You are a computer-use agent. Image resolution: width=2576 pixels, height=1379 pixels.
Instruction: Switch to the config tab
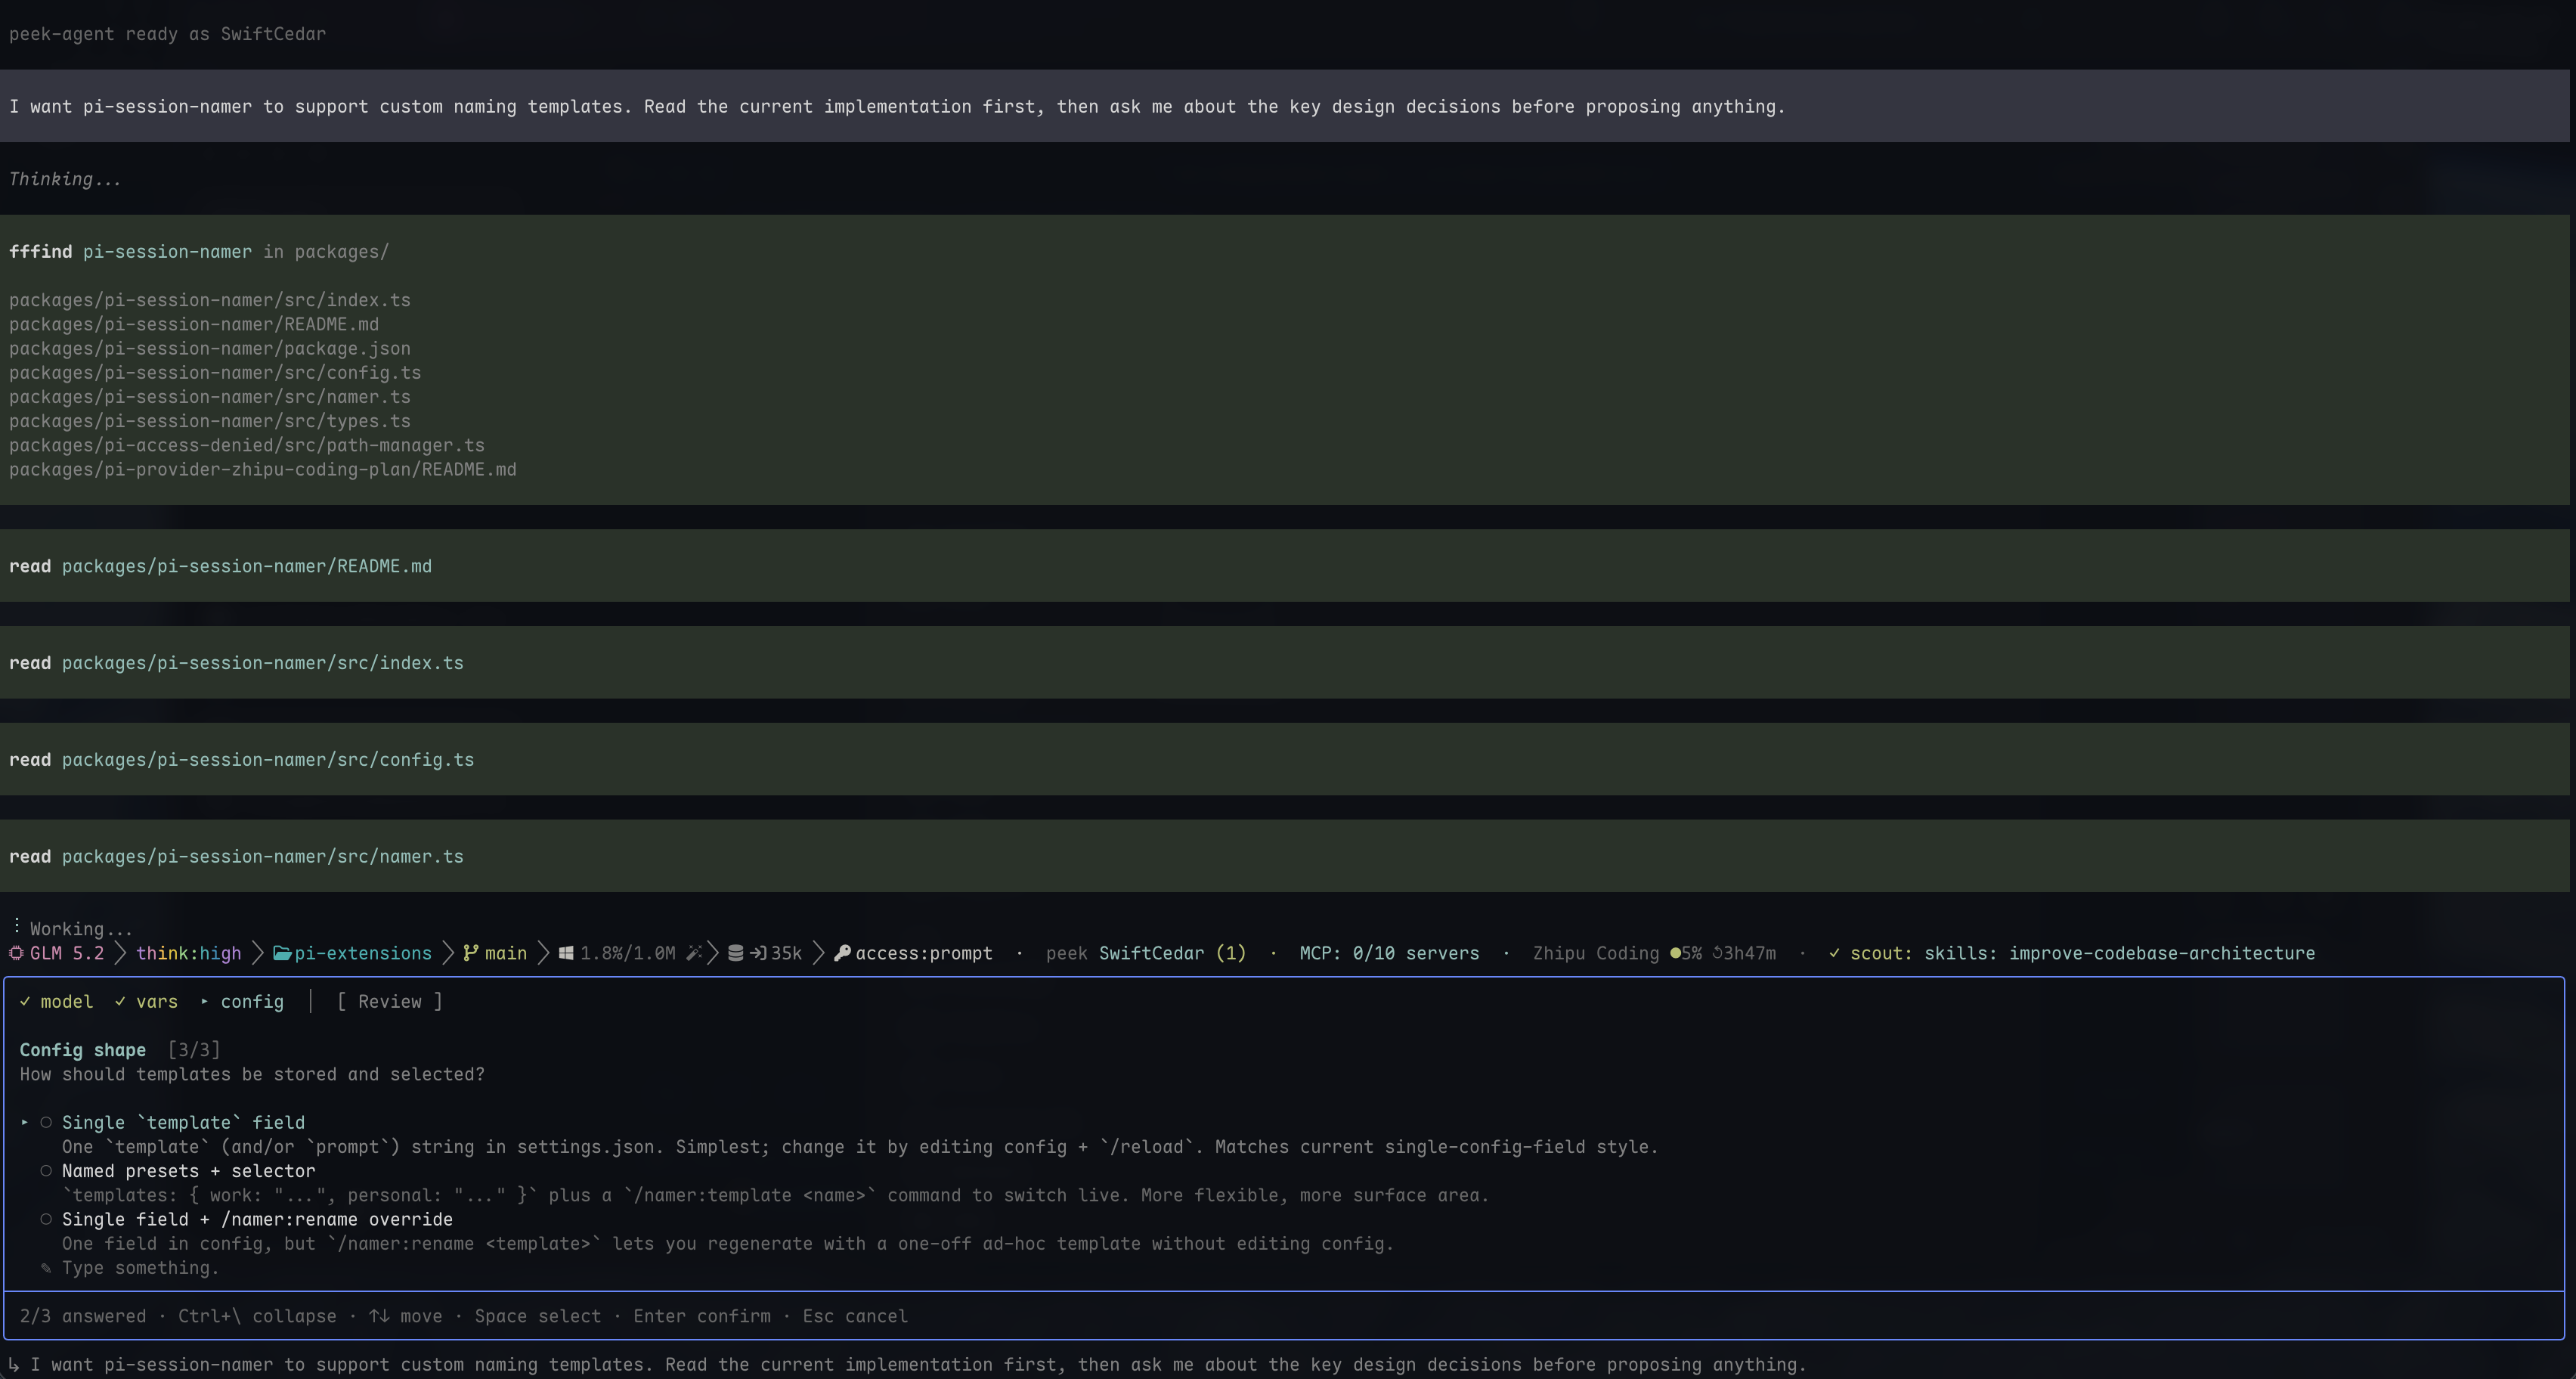(252, 1001)
